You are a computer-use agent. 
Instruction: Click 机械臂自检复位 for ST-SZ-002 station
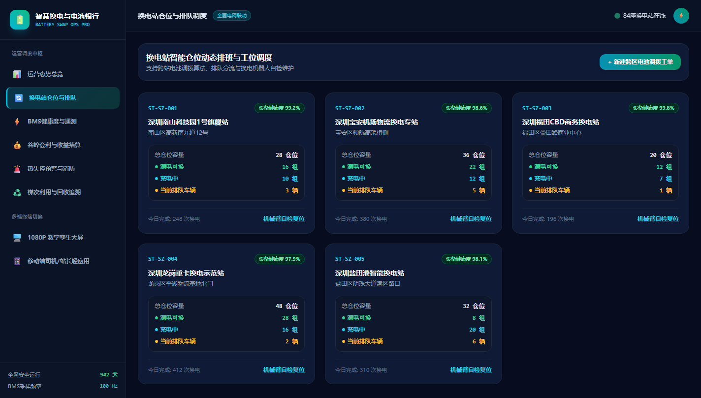tap(471, 219)
